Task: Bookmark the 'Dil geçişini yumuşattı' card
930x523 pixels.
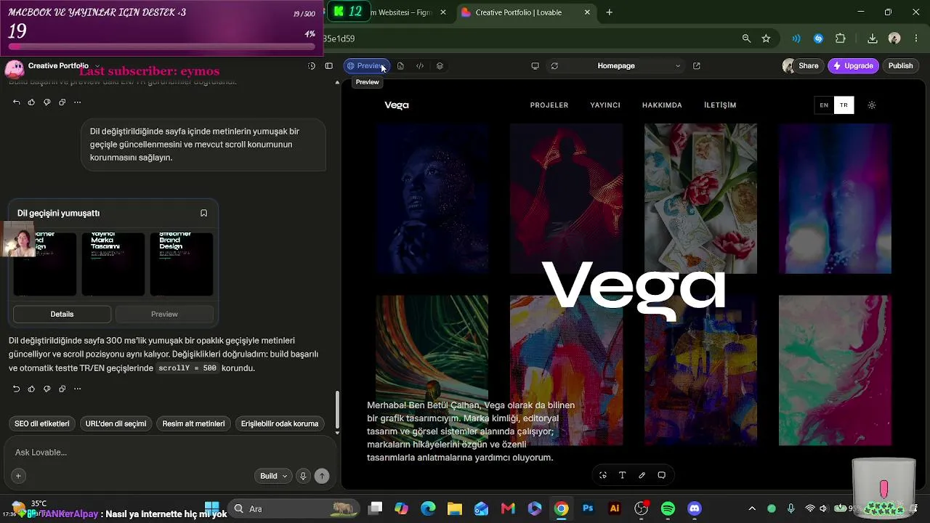Action: point(203,213)
